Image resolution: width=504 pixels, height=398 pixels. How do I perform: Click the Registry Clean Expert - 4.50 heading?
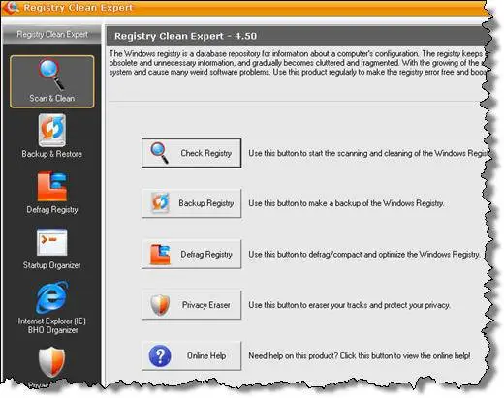pyautogui.click(x=186, y=36)
